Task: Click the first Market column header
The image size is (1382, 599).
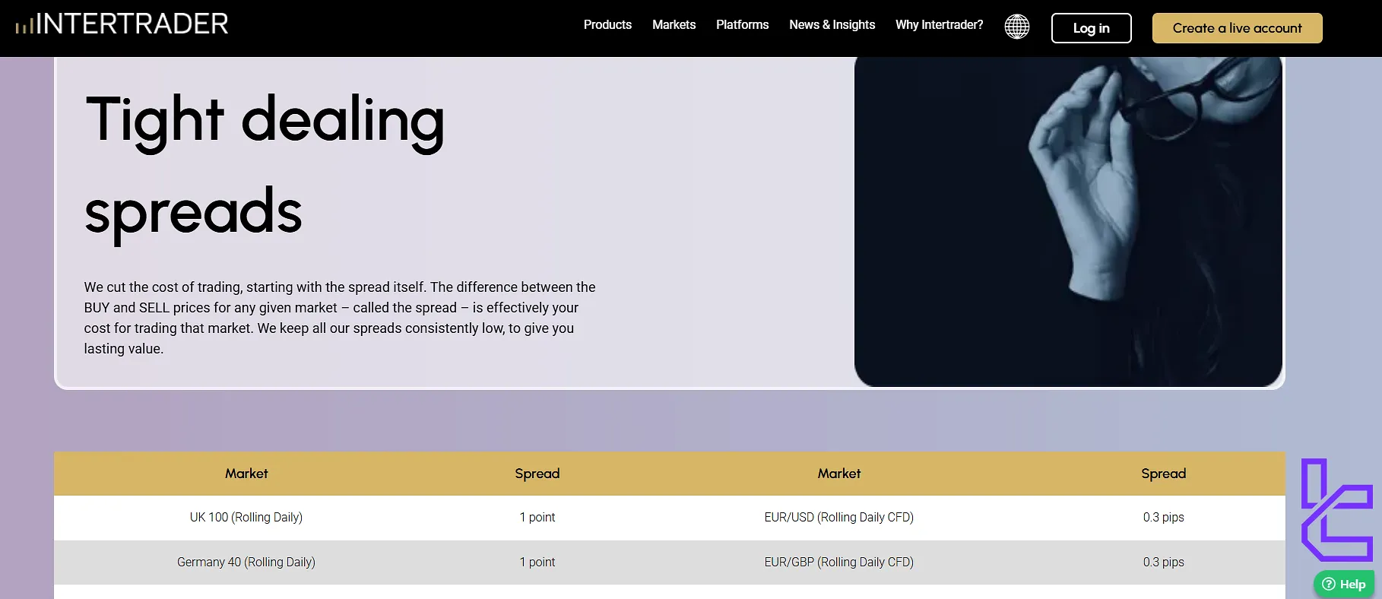Action: point(246,474)
